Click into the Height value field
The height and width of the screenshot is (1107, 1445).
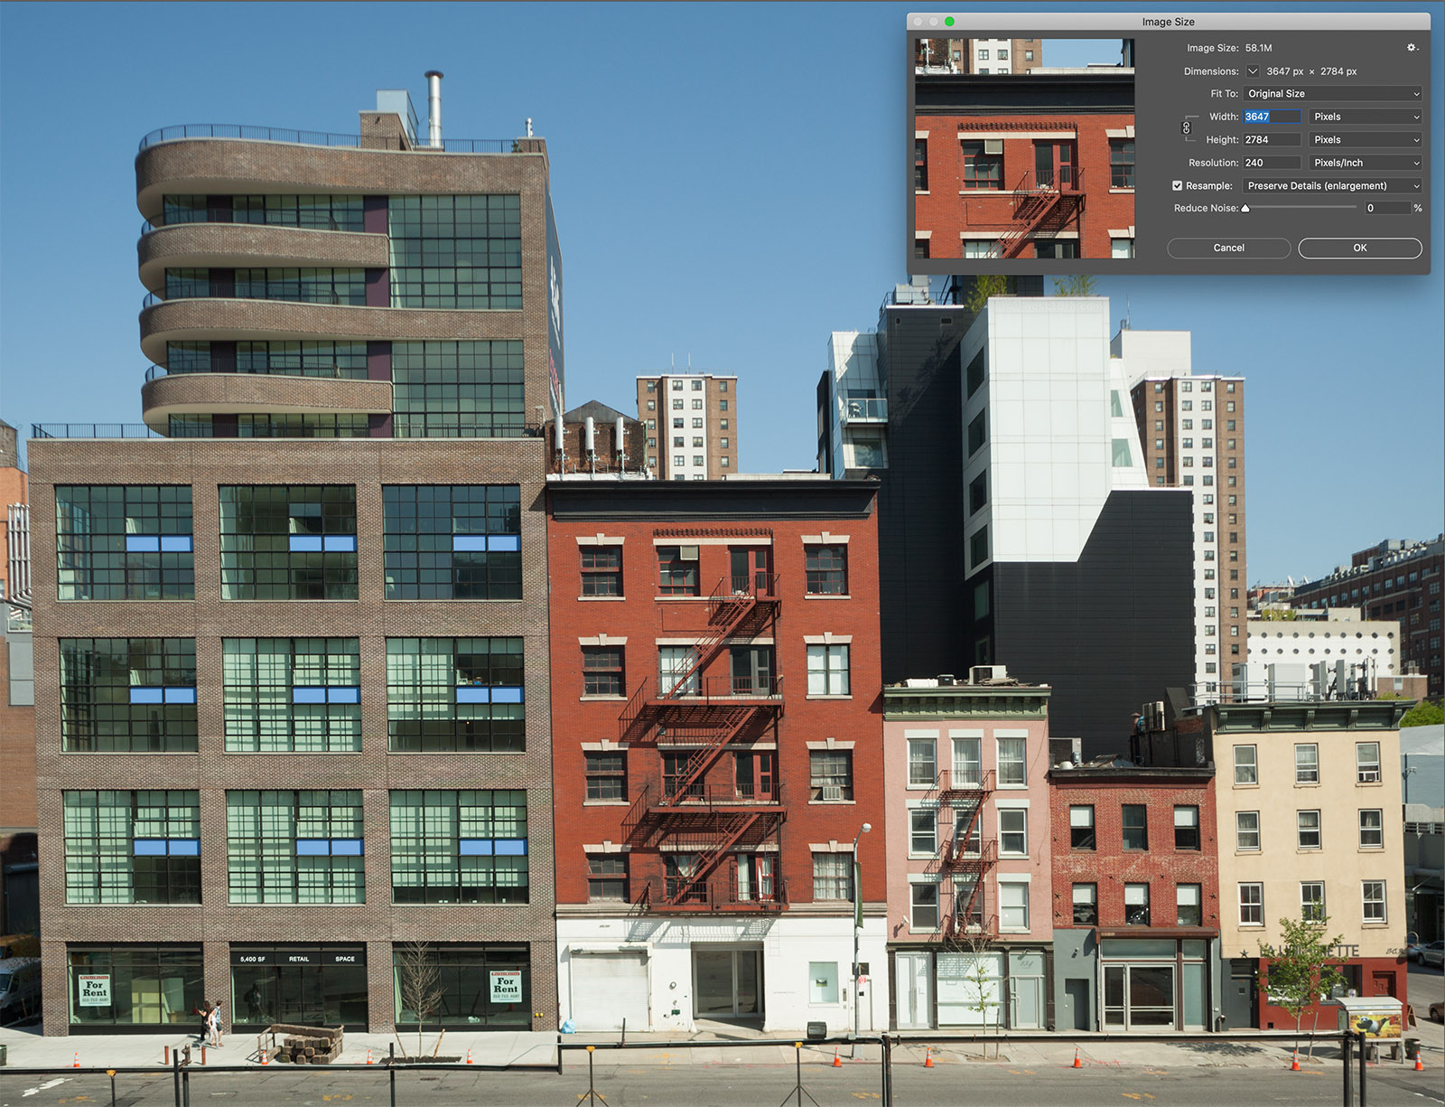click(x=1272, y=140)
